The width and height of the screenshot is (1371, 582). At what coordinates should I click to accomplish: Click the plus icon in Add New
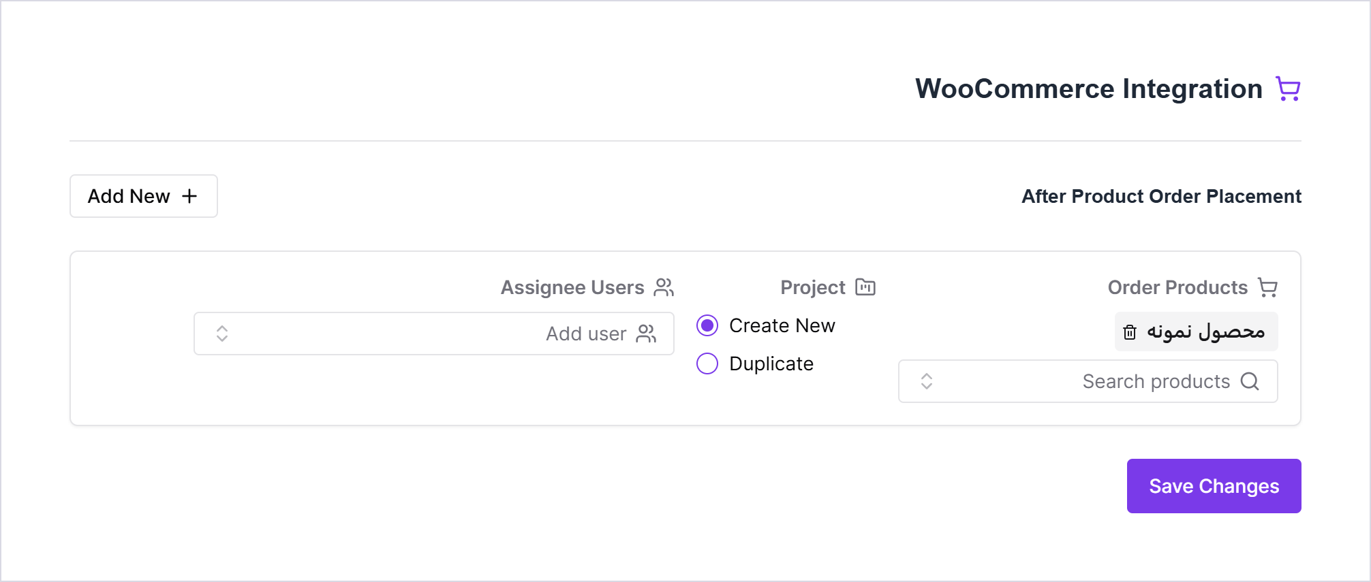click(x=189, y=196)
